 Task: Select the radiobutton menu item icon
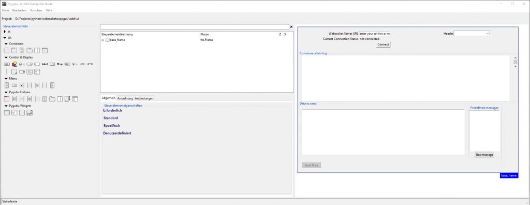coord(37,85)
